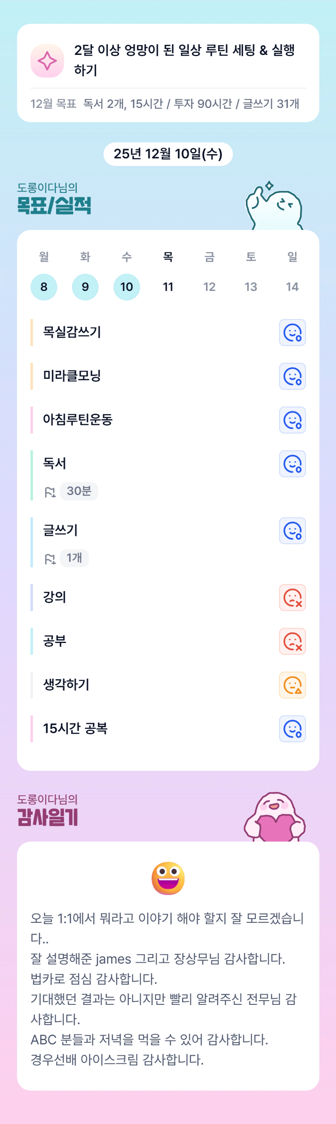
Task: Click the 독서 blue smiley status icon
Action: tap(292, 464)
